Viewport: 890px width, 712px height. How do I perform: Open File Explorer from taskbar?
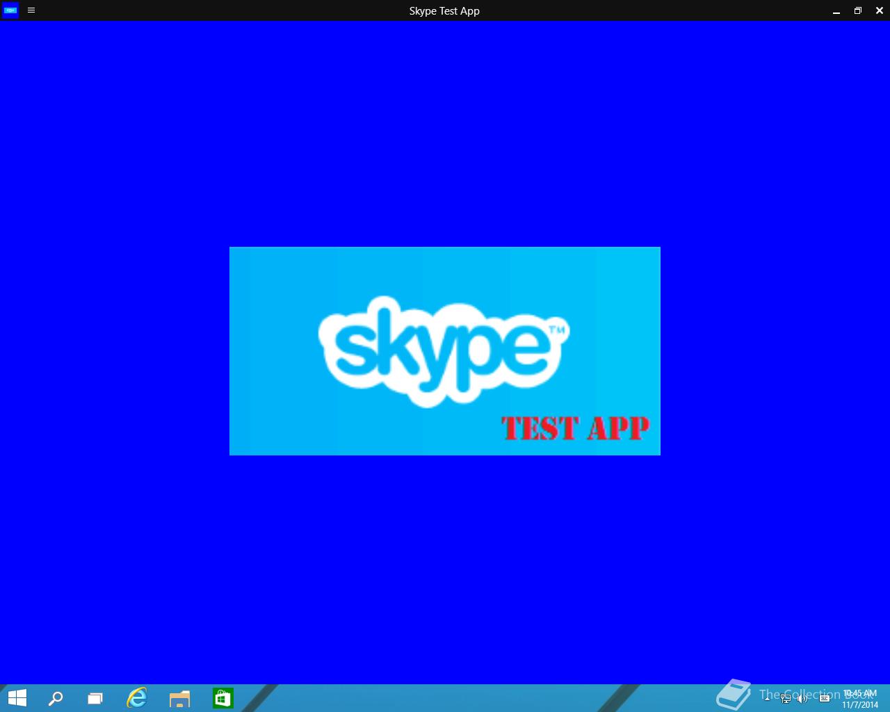(x=179, y=698)
